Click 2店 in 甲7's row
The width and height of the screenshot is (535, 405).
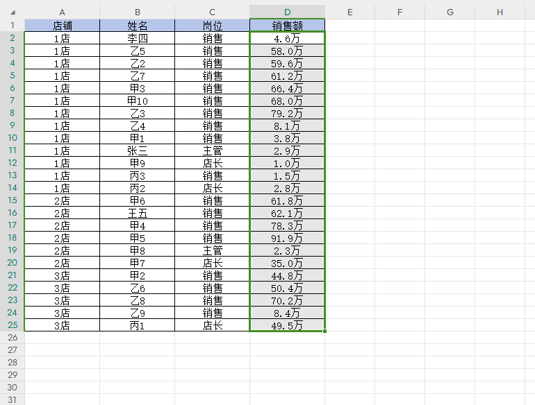tap(62, 263)
